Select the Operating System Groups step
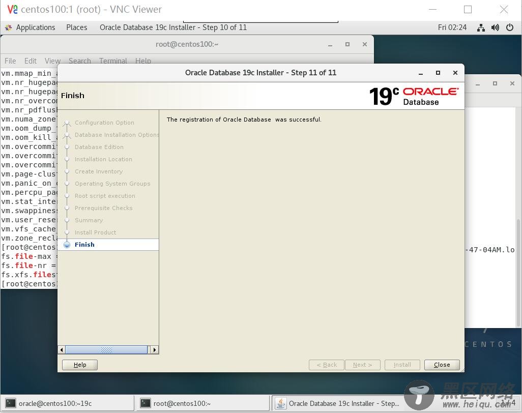Viewport: 522px width, 413px height. tap(112, 184)
